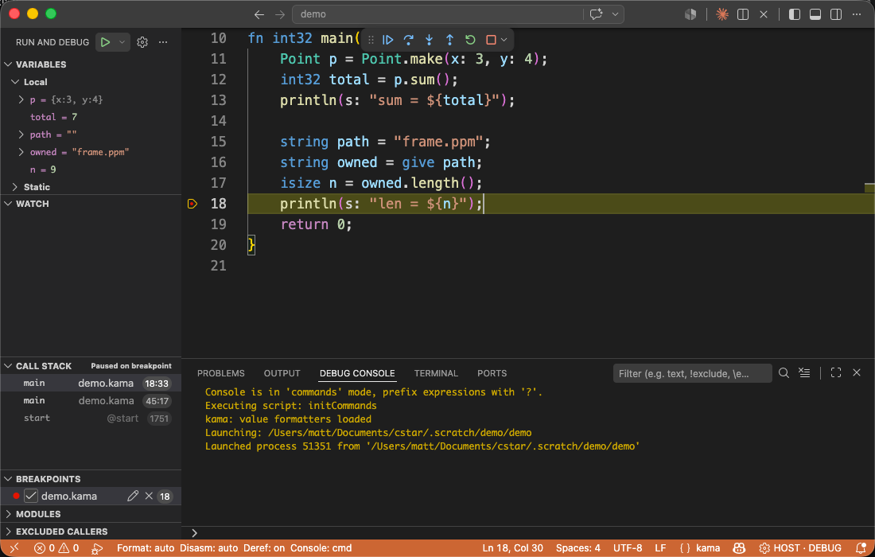This screenshot has height=557, width=875.
Task: Open the title bar more actions menu
Action: (857, 14)
